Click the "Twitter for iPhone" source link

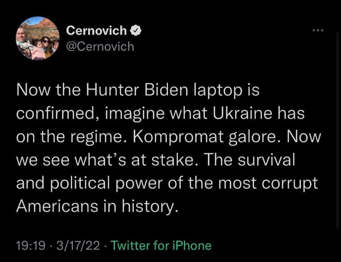tap(161, 246)
